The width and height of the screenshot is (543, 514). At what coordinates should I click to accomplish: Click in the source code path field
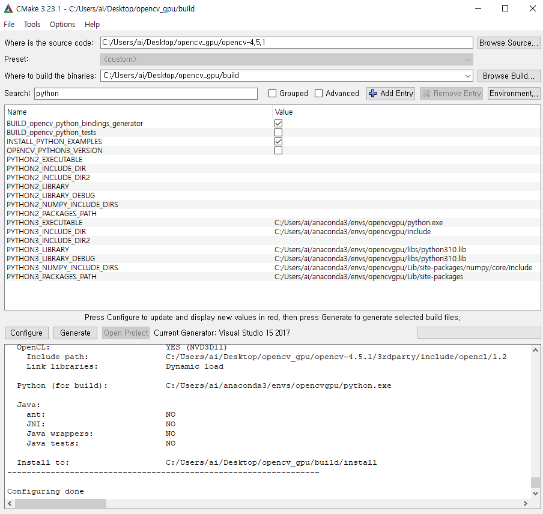[x=287, y=43]
